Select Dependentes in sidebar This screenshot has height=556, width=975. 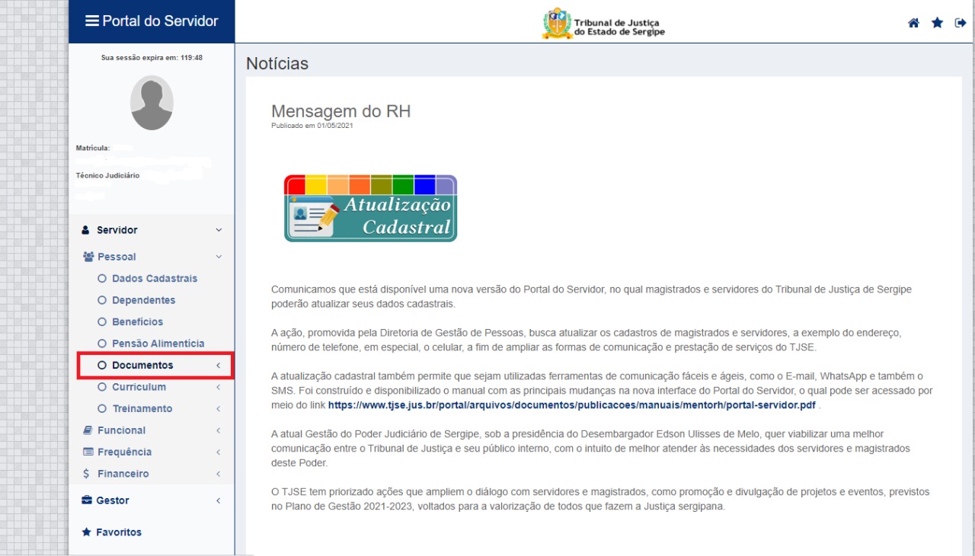[143, 300]
